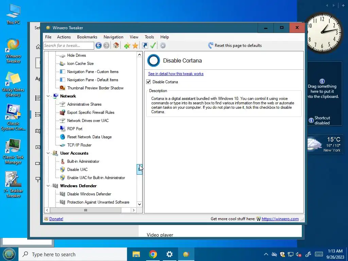Click Reset this page to defaults

(x=235, y=46)
